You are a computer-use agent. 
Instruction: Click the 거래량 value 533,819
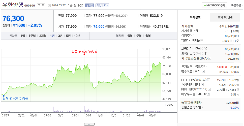156,16
